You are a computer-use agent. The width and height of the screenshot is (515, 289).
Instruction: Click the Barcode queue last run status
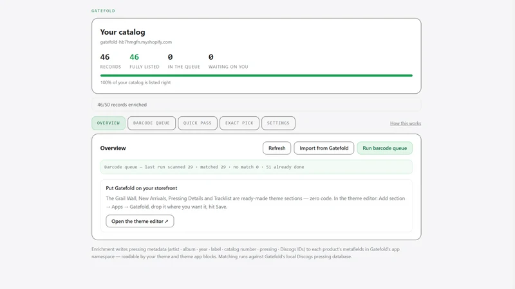click(x=256, y=167)
